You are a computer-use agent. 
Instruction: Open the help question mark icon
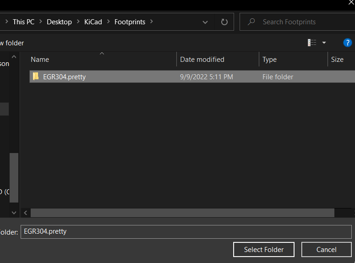pyautogui.click(x=347, y=43)
